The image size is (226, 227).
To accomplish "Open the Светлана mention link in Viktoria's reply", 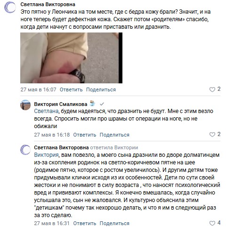I will 46,111.
